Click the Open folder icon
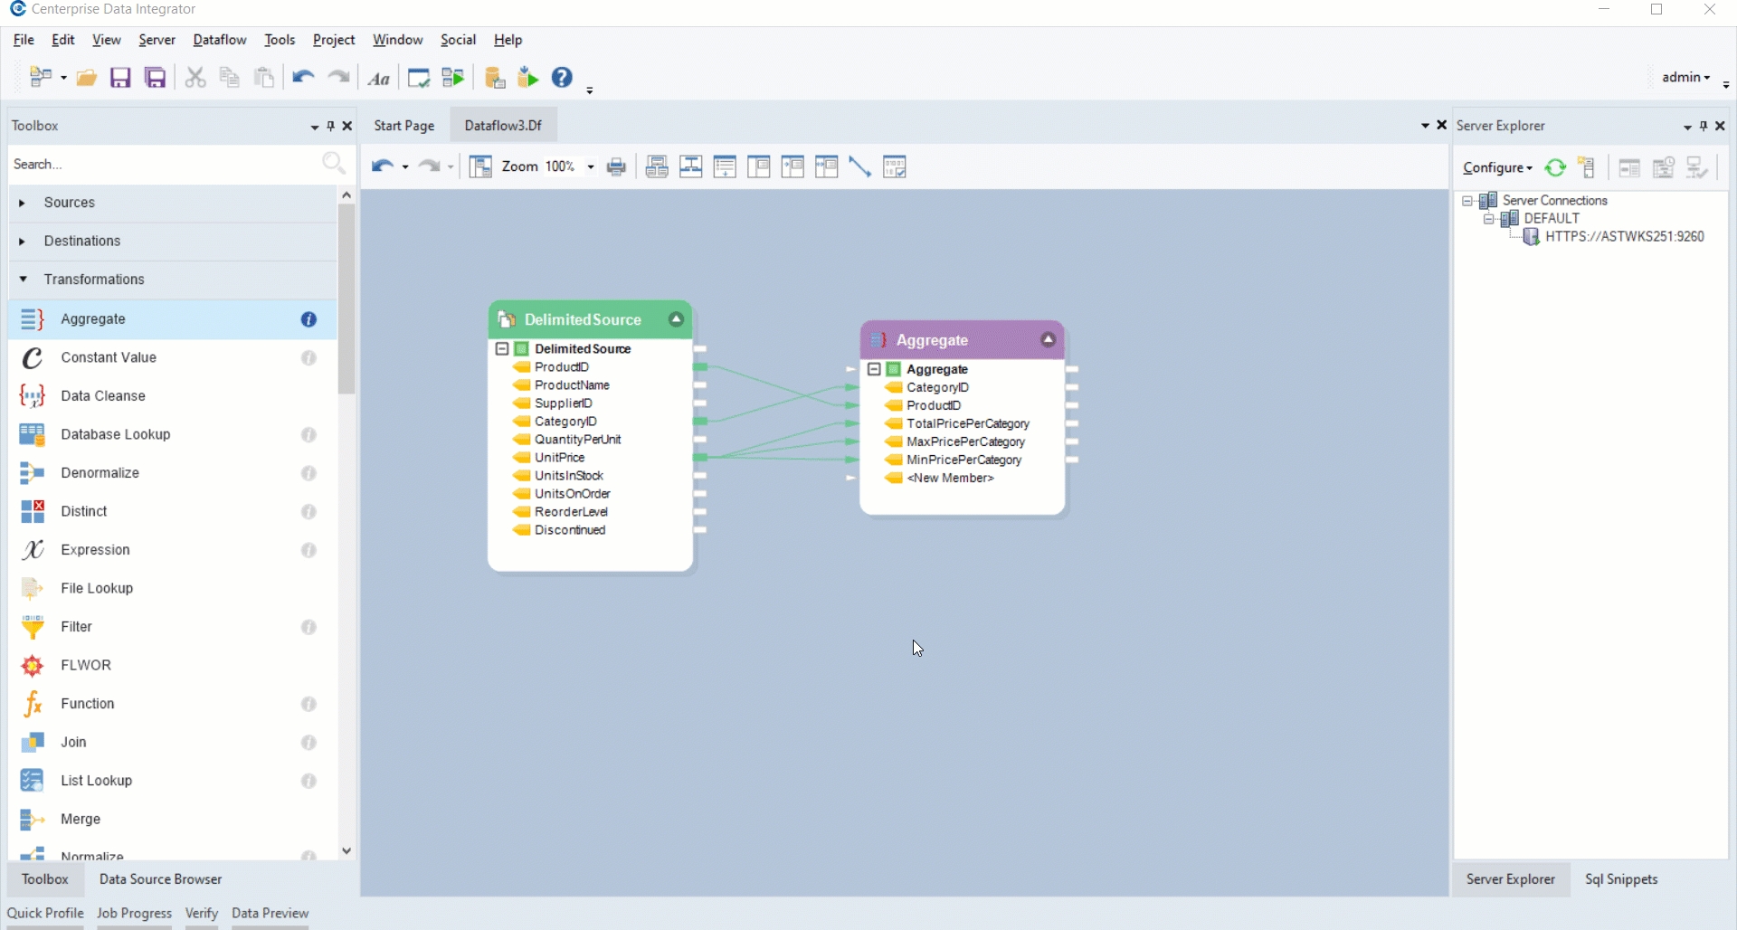Image resolution: width=1737 pixels, height=930 pixels. 87,78
